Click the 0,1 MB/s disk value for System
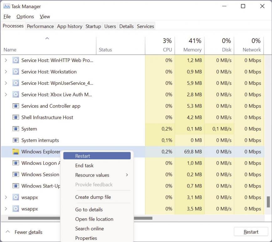The image size is (272, 242). [x=222, y=129]
